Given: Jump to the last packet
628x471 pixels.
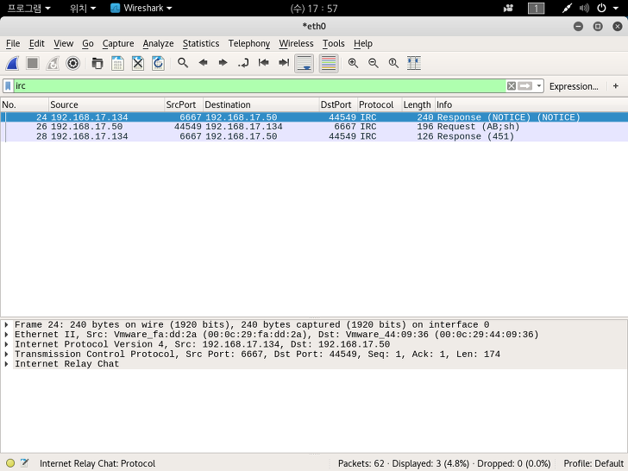Looking at the screenshot, I should click(284, 63).
